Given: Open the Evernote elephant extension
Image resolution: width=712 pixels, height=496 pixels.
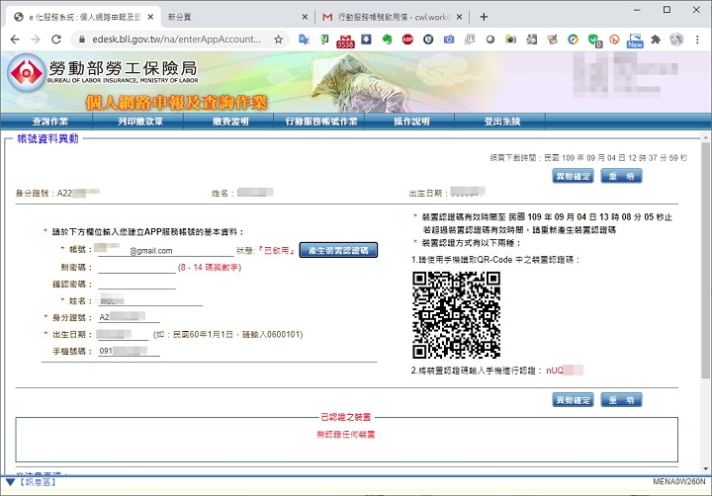Looking at the screenshot, I should [387, 40].
